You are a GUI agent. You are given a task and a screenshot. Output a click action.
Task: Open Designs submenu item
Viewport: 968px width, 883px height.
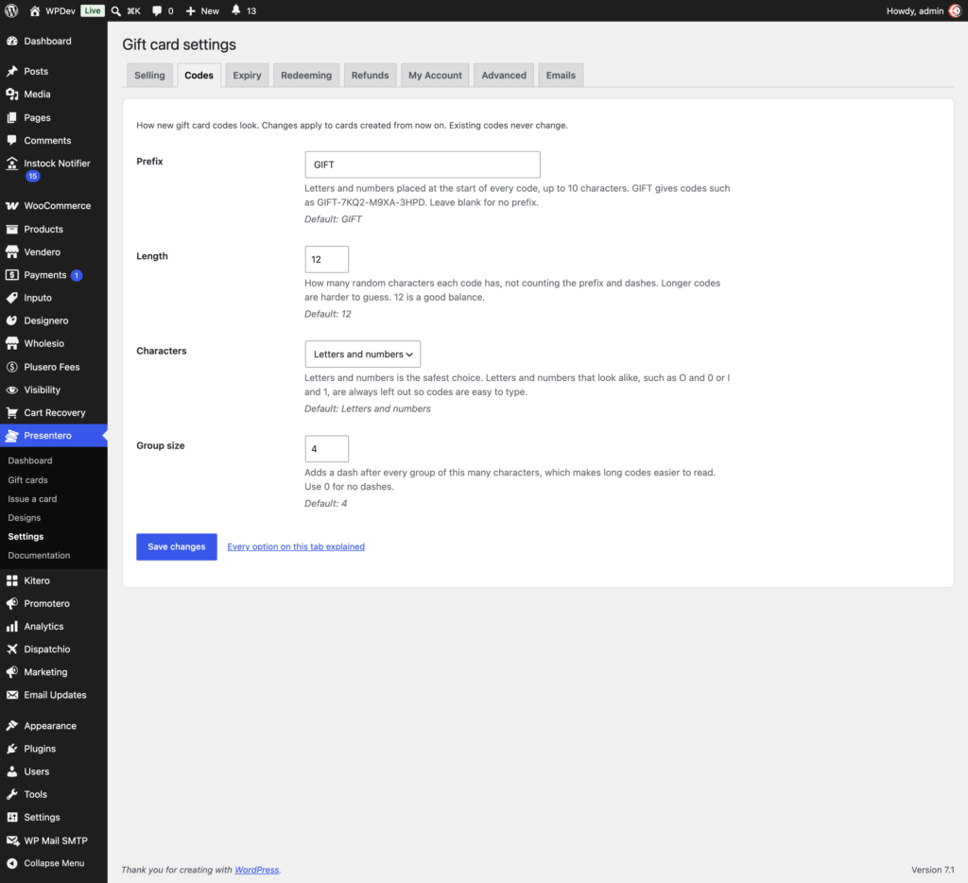click(x=24, y=517)
